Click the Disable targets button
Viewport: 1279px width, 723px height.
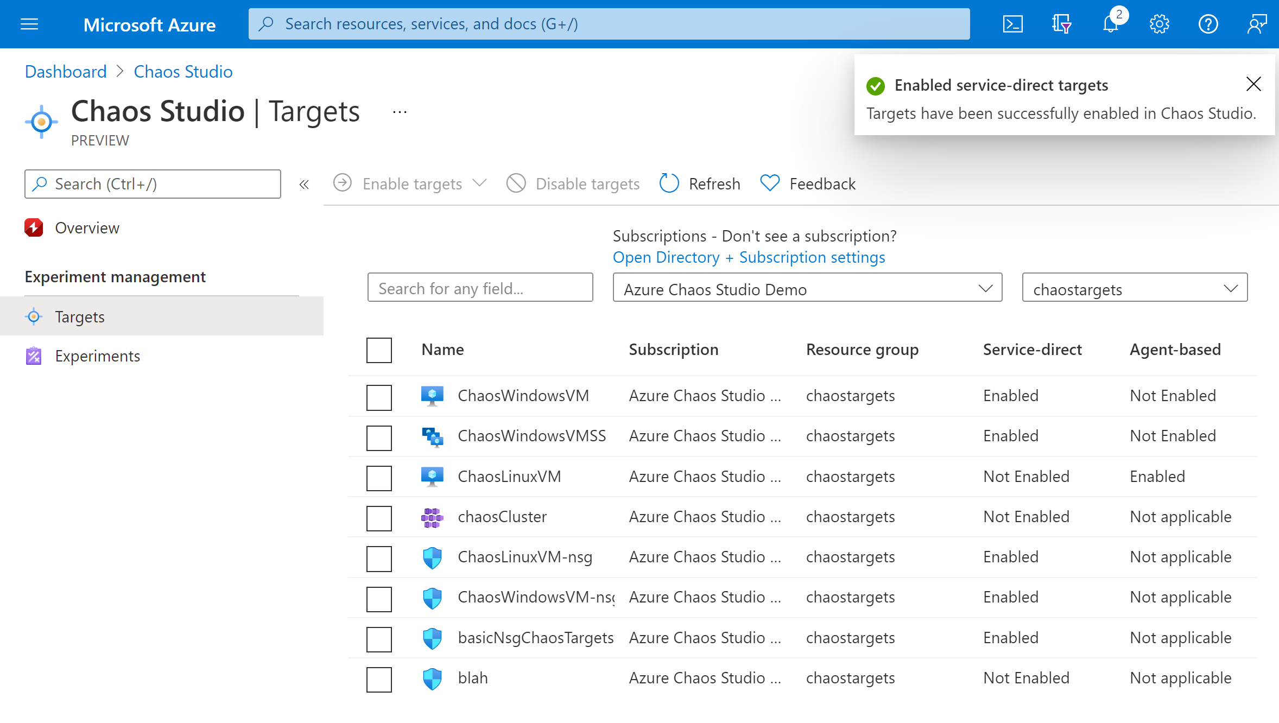[572, 183]
